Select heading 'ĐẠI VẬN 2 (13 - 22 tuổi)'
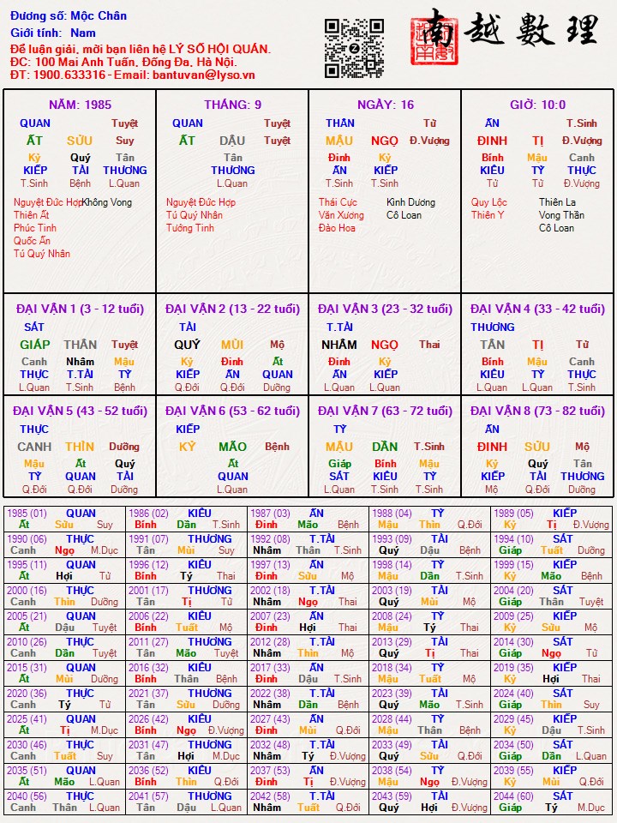The height and width of the screenshot is (823, 617). tap(232, 309)
